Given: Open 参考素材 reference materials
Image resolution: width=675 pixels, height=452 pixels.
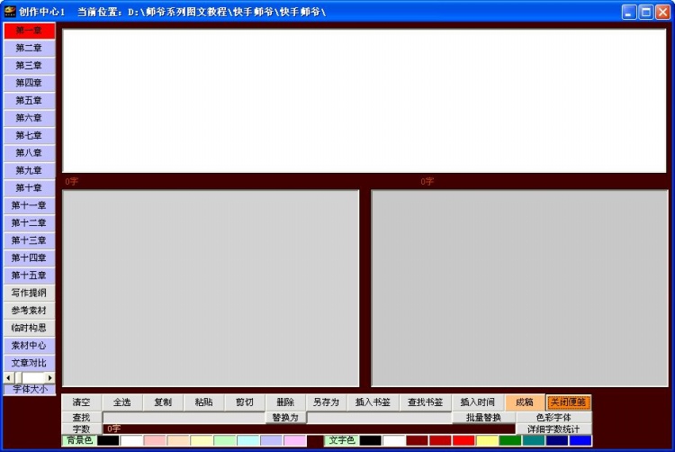Looking at the screenshot, I should 30,311.
